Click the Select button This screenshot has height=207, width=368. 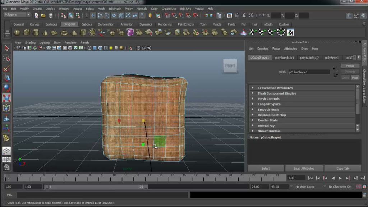266,168
